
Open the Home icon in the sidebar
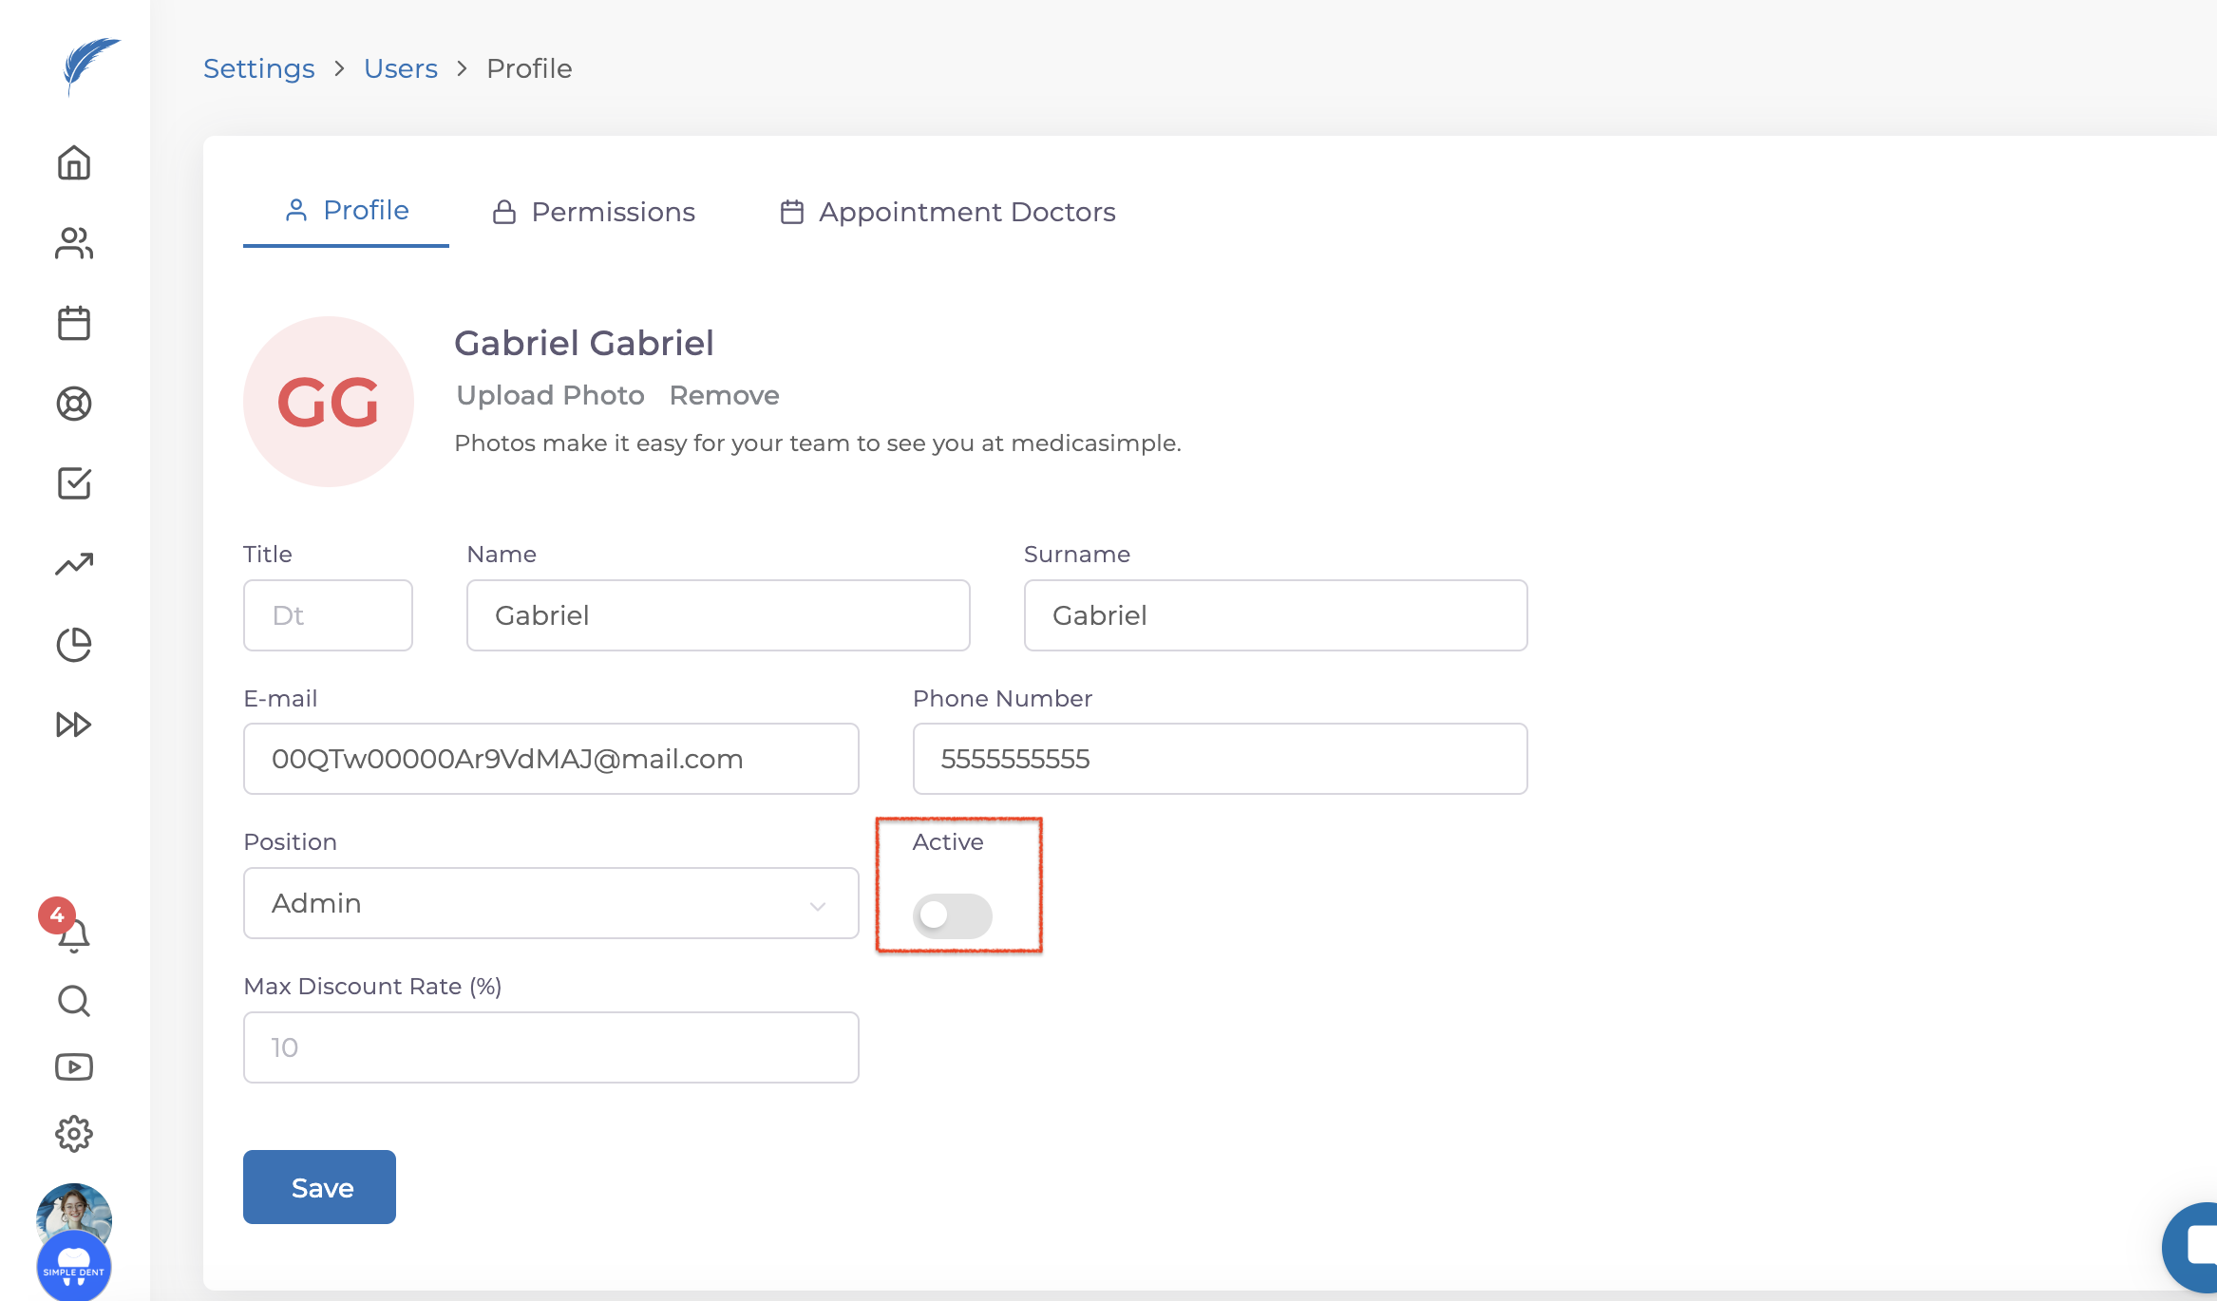point(74,163)
